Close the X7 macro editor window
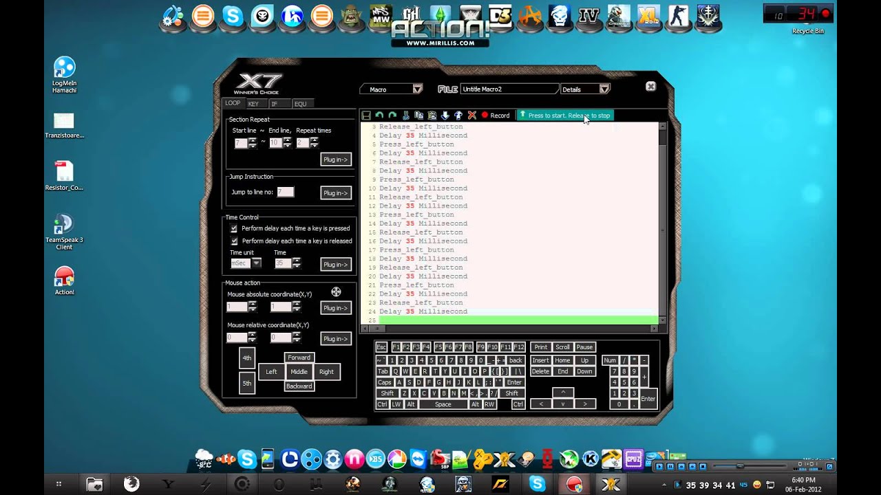The width and height of the screenshot is (881, 495). pos(650,87)
